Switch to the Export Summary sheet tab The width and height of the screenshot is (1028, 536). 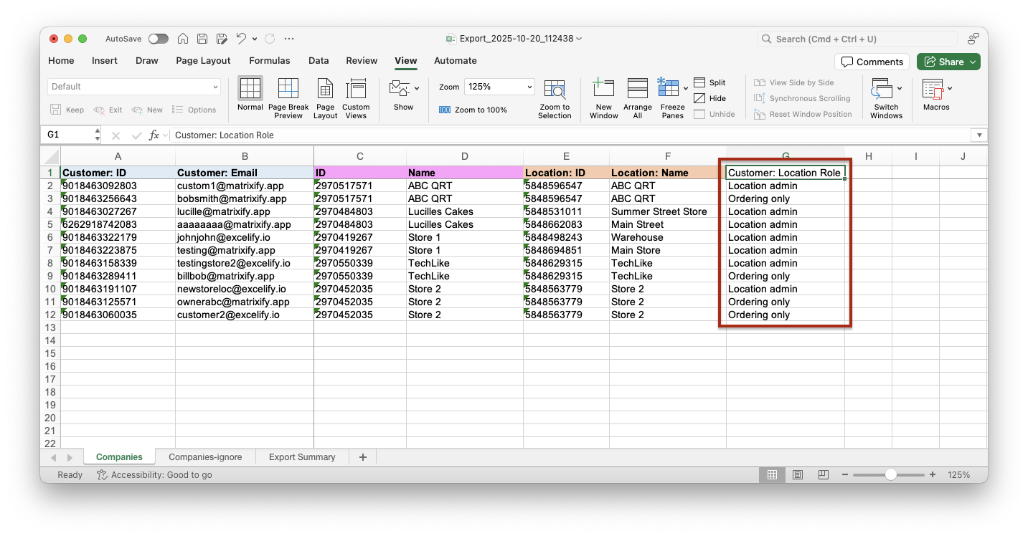(302, 457)
